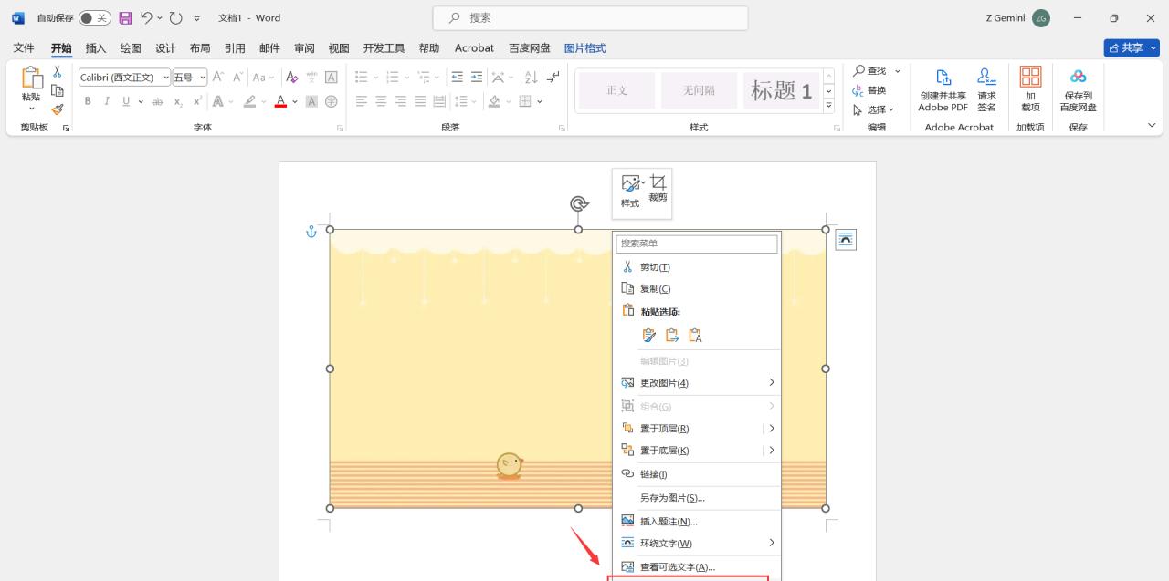This screenshot has height=581, width=1169.
Task: Click the Align Right icon
Action: pyautogui.click(x=400, y=101)
